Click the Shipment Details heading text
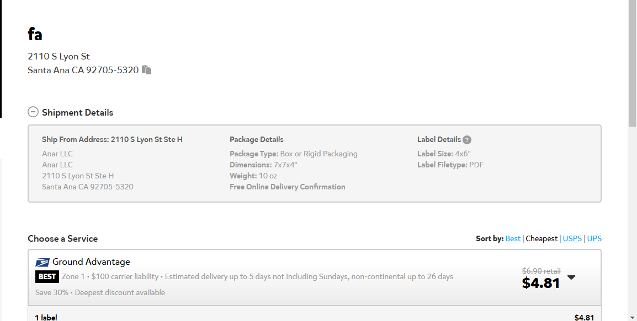The width and height of the screenshot is (637, 321). [x=77, y=113]
